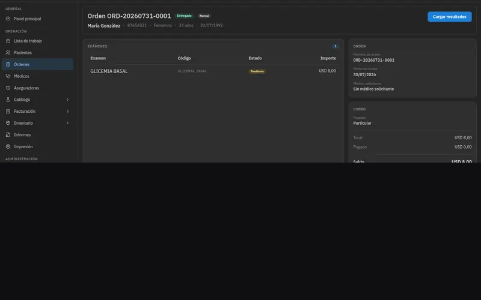Click the patient name María González
Image resolution: width=481 pixels, height=300 pixels.
coord(103,26)
